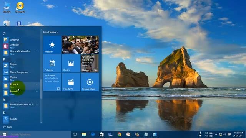Open the Oracle VM VirtualBox folder
The image size is (246, 138).
pos(20,53)
